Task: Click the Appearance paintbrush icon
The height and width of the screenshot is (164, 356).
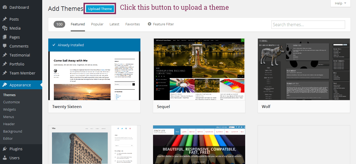Action: pos(5,85)
